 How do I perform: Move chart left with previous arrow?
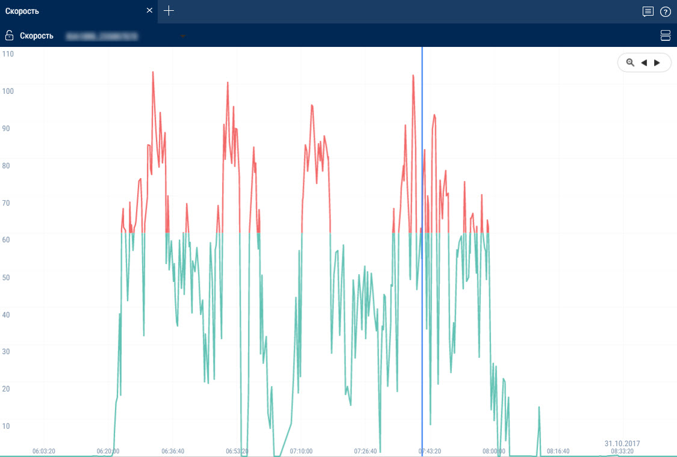click(x=644, y=63)
